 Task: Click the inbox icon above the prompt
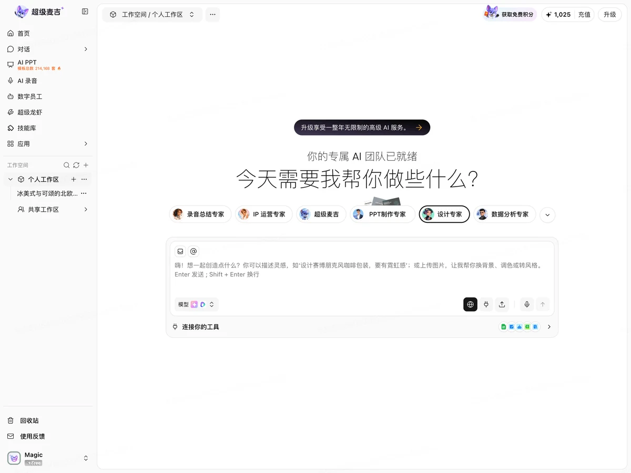(x=180, y=251)
